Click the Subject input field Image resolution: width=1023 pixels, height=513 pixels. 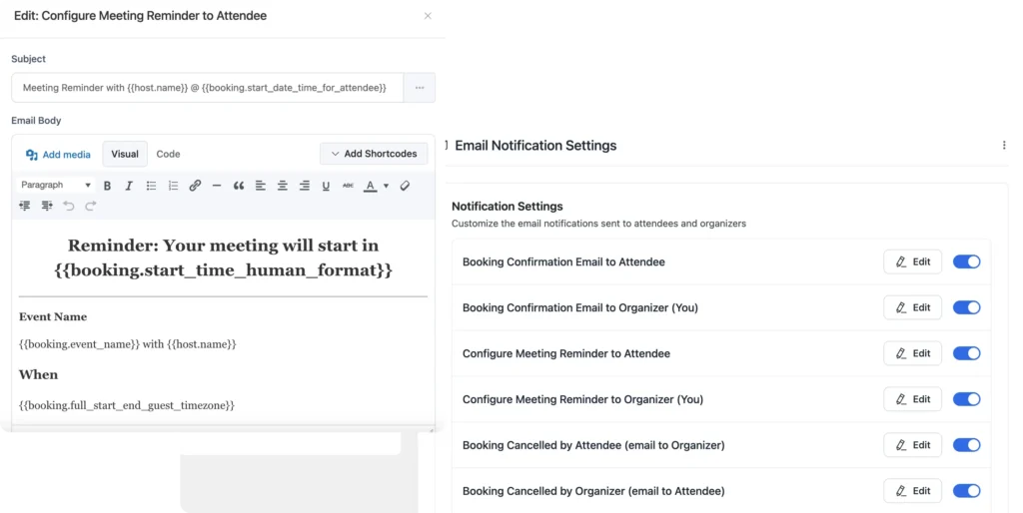coord(207,88)
